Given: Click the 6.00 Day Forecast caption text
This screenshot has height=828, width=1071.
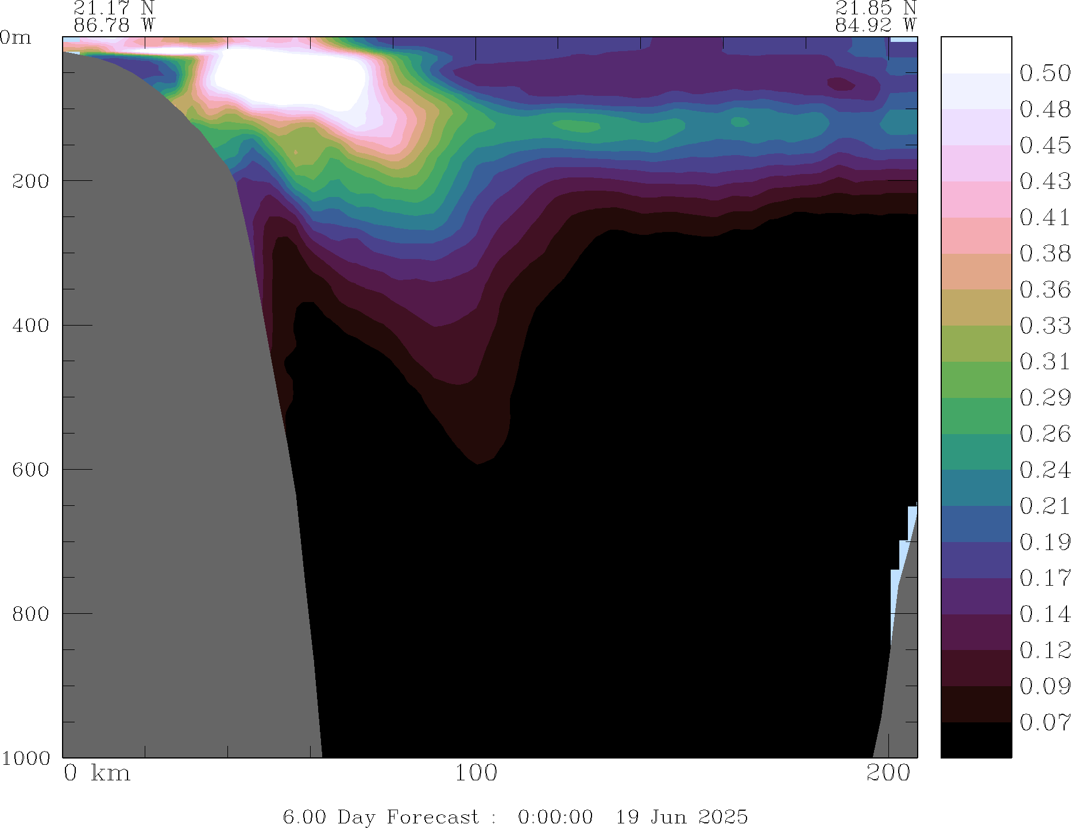Looking at the screenshot, I should 380,817.
